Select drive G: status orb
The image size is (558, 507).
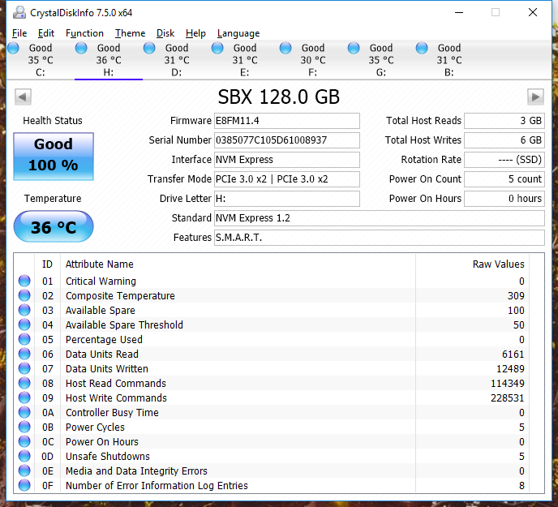tap(354, 49)
